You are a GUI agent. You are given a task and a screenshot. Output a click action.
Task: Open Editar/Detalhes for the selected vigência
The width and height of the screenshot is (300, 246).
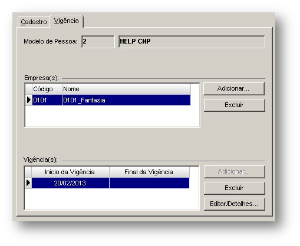[x=234, y=204]
